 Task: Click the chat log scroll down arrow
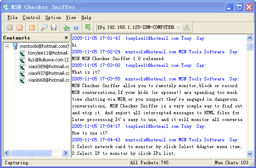click(x=250, y=153)
